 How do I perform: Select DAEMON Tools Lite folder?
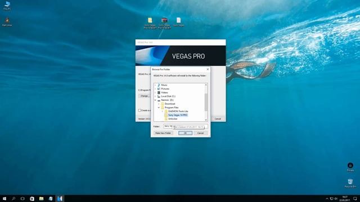pyautogui.click(x=178, y=111)
